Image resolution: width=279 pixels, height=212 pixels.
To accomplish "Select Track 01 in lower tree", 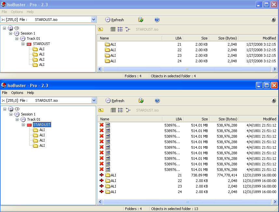I will pos(34,119).
